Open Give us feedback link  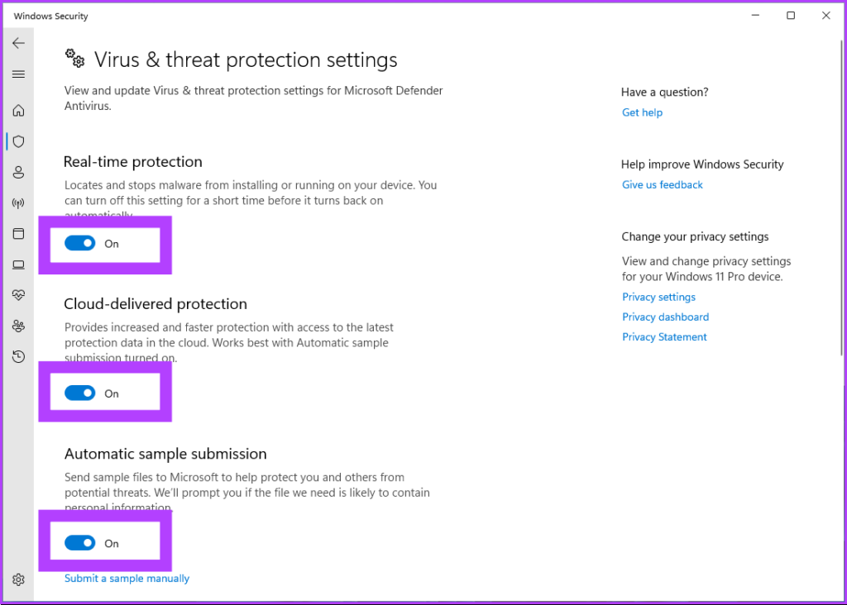pyautogui.click(x=662, y=185)
